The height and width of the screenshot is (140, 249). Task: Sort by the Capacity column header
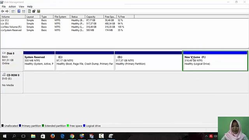[x=94, y=17]
